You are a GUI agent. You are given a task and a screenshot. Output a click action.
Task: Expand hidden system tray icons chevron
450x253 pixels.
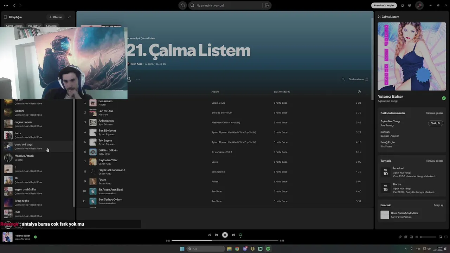406,249
